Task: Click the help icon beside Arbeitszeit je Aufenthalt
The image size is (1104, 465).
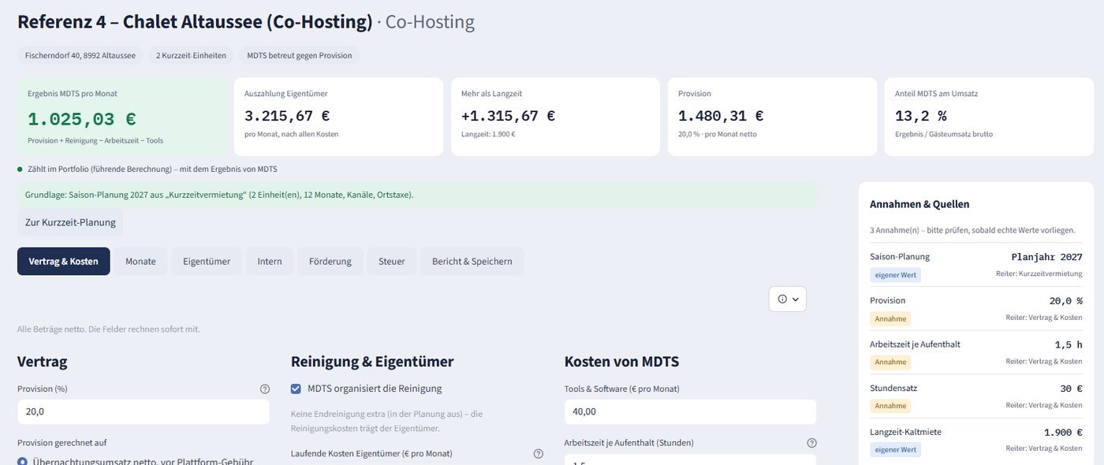Action: point(812,443)
